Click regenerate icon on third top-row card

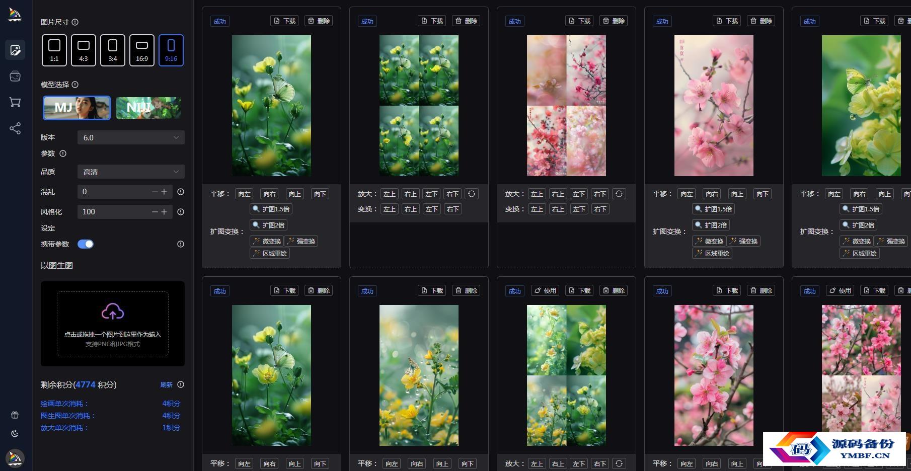[x=619, y=194]
